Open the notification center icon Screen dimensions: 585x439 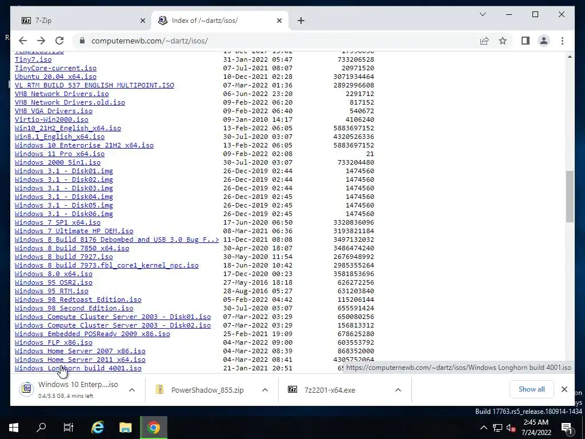coord(567,428)
